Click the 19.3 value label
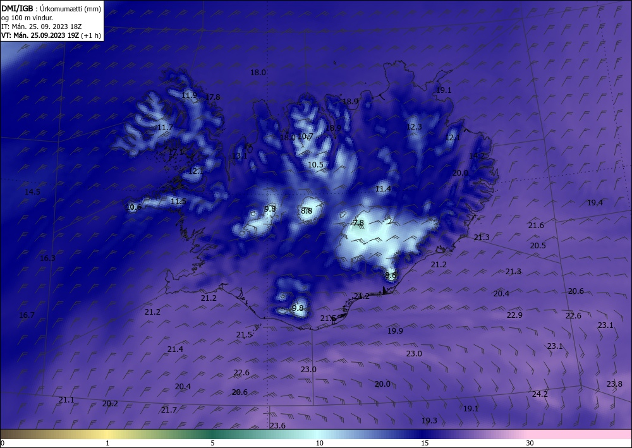 [429, 421]
